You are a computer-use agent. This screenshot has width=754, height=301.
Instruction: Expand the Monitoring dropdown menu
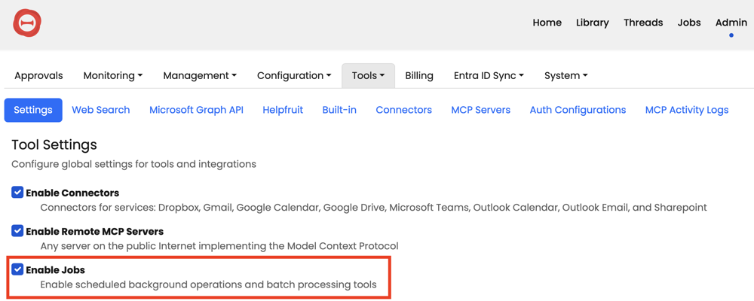pos(113,75)
